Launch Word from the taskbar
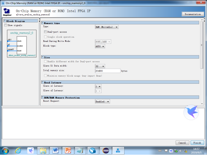Screen dimensions: 207x155 click(55, 150)
